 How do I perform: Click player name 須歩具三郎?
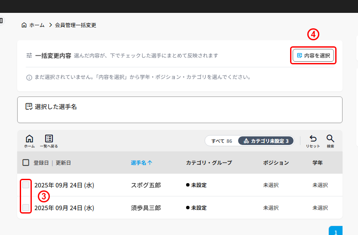pos(146,208)
